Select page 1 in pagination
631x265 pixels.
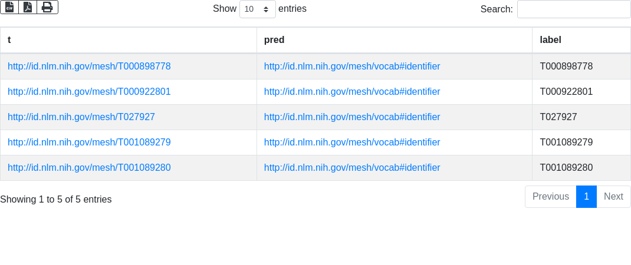click(x=586, y=197)
